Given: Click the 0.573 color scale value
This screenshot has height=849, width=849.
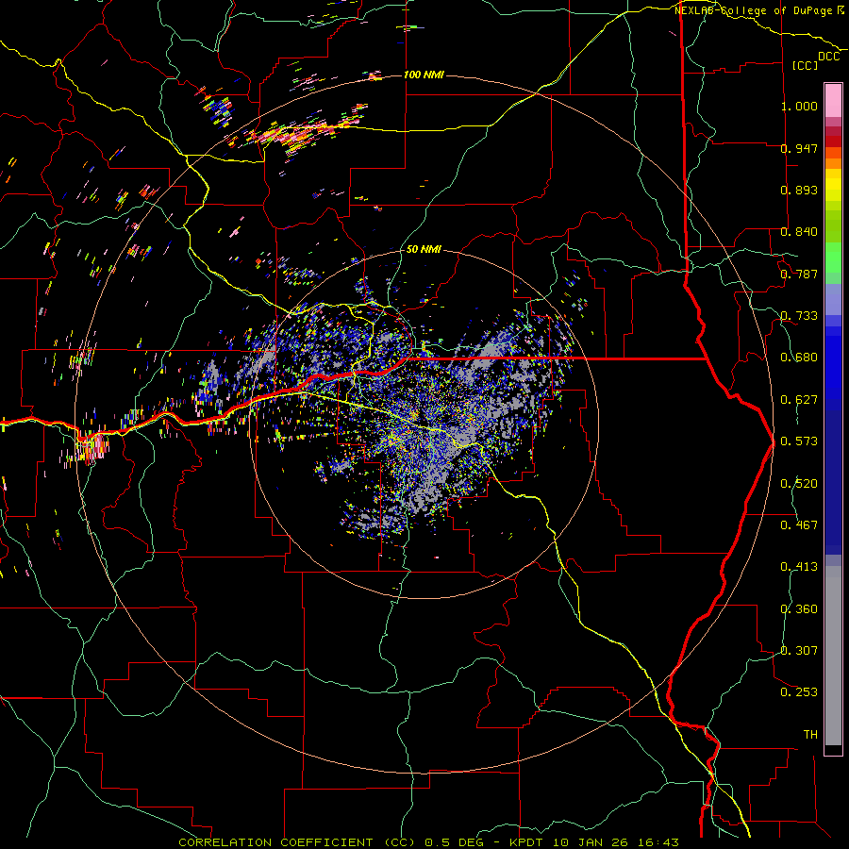Looking at the screenshot, I should click(799, 441).
